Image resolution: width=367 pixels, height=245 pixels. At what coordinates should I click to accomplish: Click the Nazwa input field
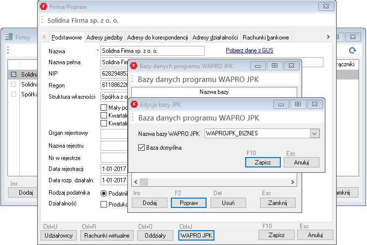pyautogui.click(x=153, y=51)
